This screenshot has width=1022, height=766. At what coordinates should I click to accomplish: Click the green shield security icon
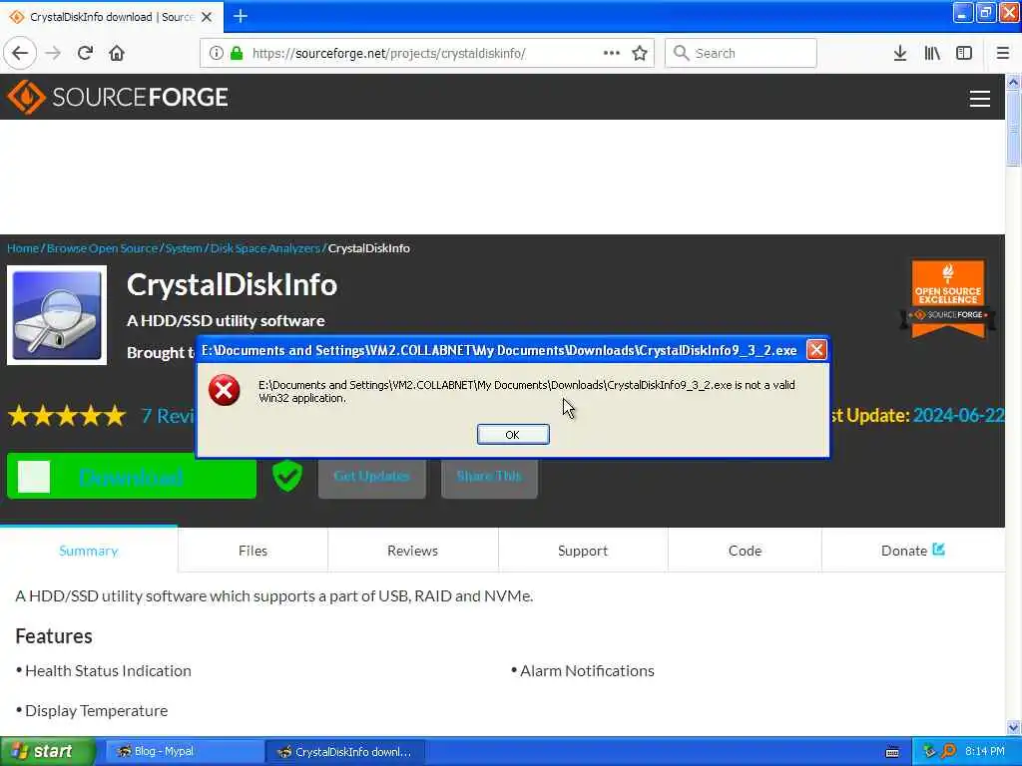point(286,476)
